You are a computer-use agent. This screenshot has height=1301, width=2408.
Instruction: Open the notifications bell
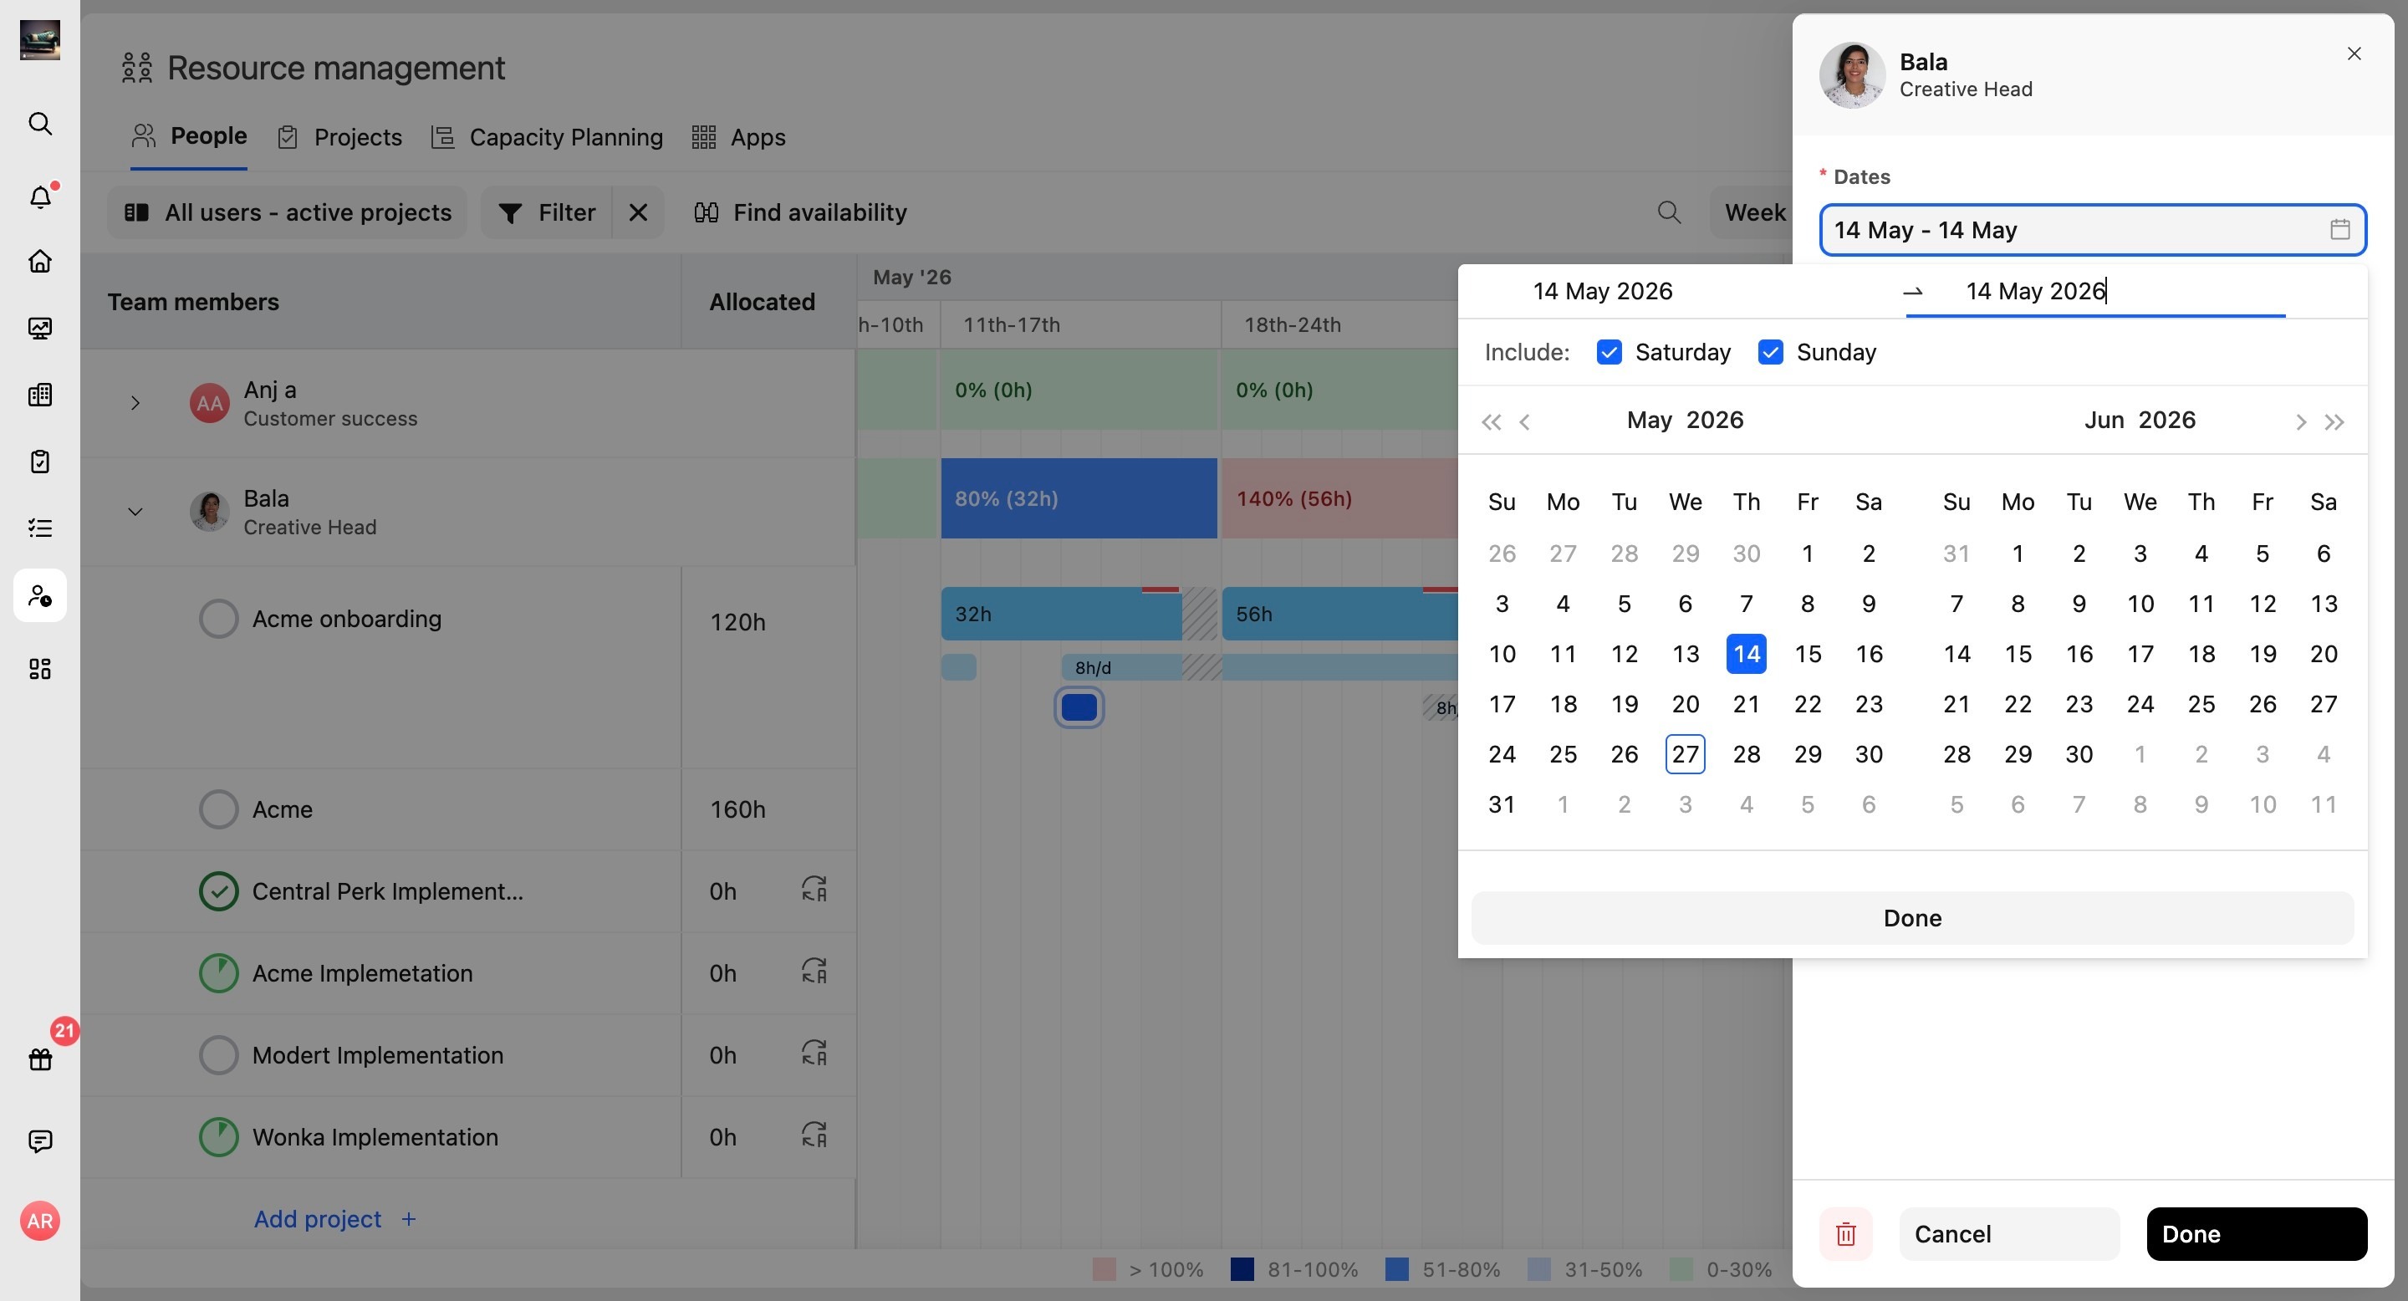click(40, 197)
